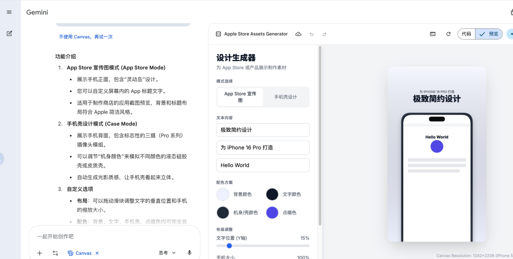This screenshot has height=259, width=513.
Task: Switch to the 代码 code view
Action: tap(466, 34)
